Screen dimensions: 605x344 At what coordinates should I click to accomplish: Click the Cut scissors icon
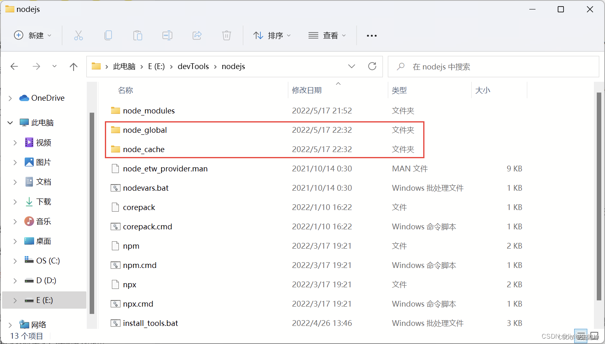click(78, 36)
